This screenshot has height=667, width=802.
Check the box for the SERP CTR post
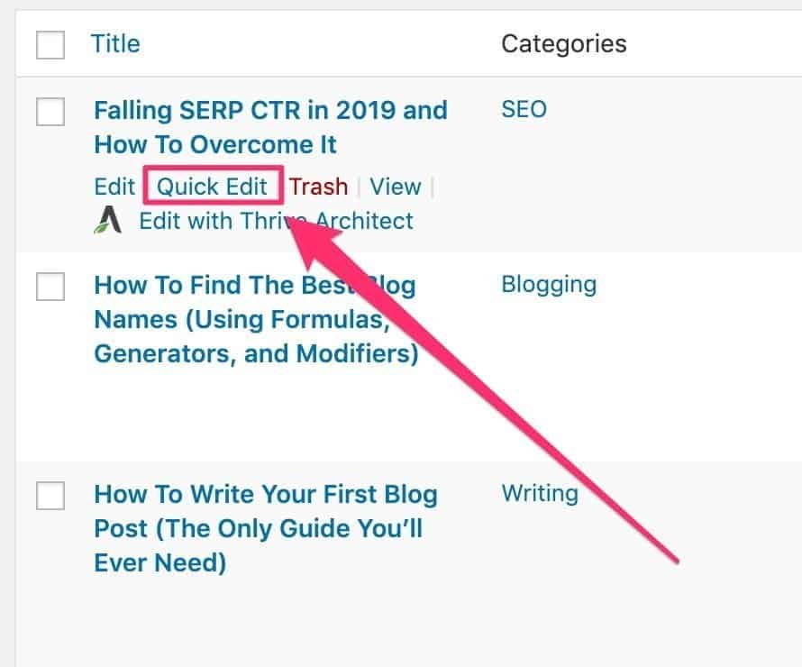(x=50, y=112)
